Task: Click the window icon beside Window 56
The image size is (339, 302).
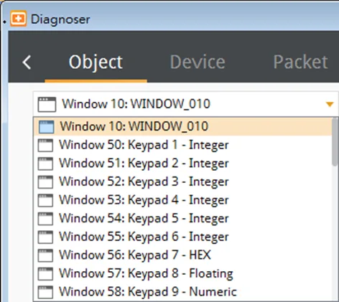Action: 45,255
